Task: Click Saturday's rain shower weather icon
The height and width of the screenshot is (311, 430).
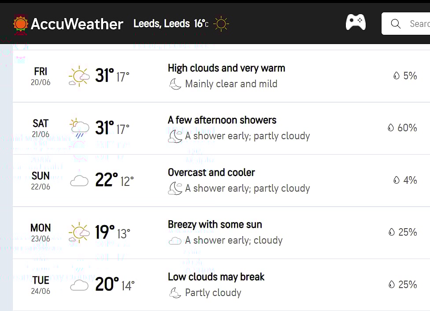Action: [79, 128]
